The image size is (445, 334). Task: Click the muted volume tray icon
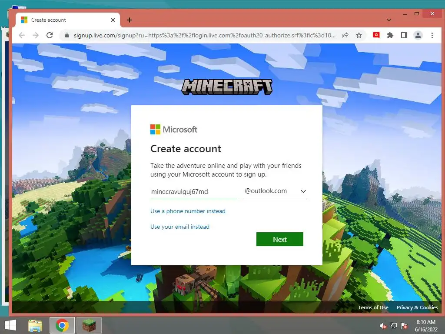[x=383, y=326]
